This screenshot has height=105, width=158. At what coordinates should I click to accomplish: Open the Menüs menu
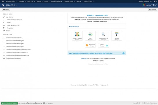[x=39, y=1]
